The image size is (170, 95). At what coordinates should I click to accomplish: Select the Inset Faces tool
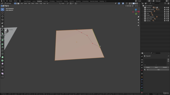click(2, 44)
